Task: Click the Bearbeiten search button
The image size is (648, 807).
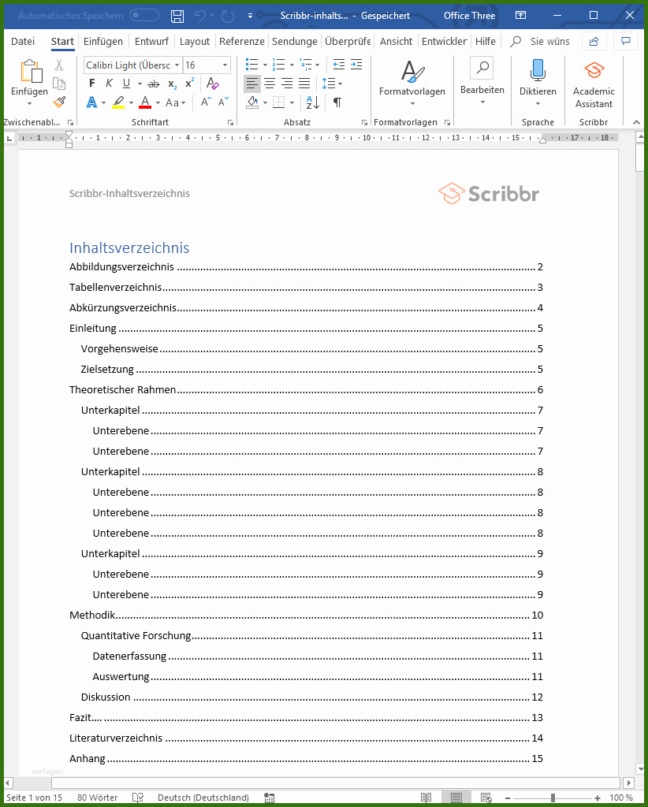Action: click(x=482, y=77)
